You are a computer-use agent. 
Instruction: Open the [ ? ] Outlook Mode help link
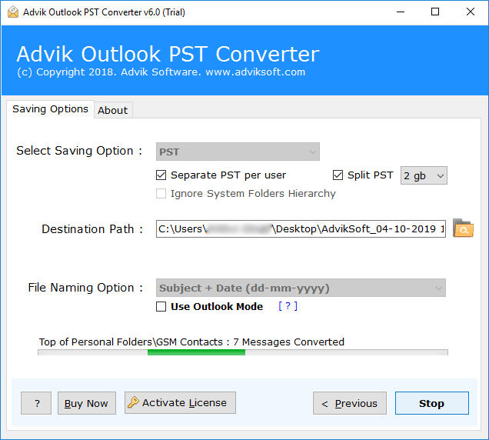(x=288, y=306)
